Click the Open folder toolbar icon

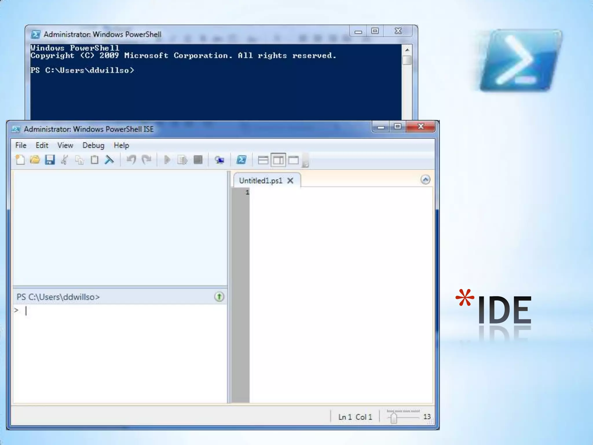tap(35, 160)
